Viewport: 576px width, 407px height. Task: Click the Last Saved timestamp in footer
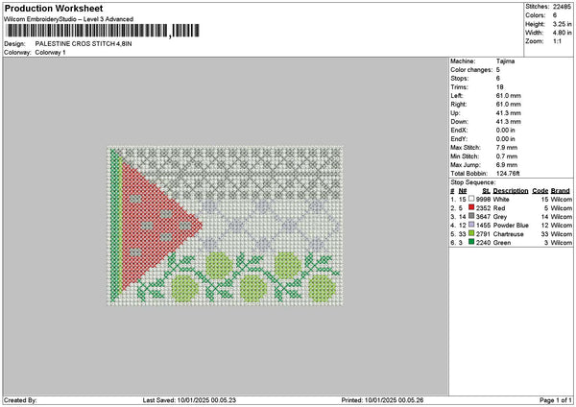189,400
